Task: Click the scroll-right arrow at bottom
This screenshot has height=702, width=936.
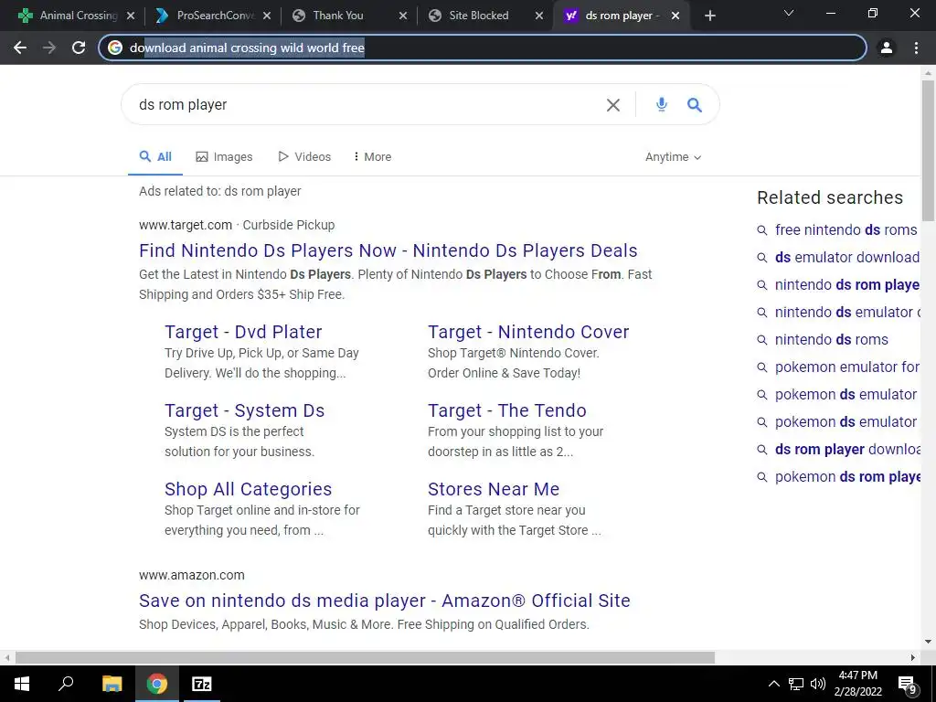Action: [913, 658]
